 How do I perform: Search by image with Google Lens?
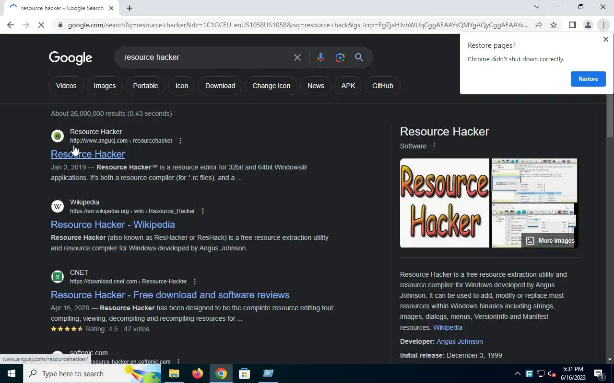(340, 57)
